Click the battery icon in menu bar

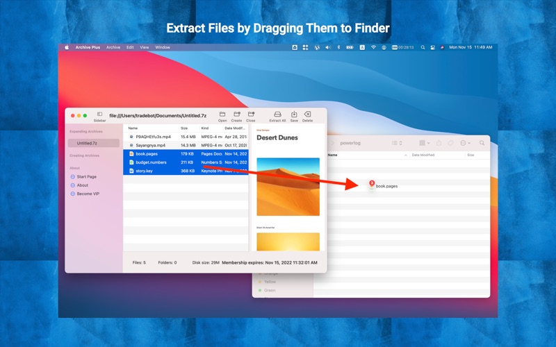[350, 47]
